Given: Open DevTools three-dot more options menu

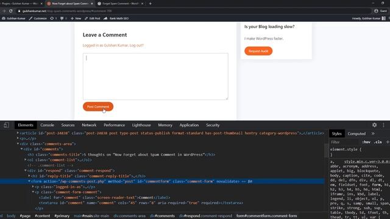Looking at the screenshot, I should [383, 125].
